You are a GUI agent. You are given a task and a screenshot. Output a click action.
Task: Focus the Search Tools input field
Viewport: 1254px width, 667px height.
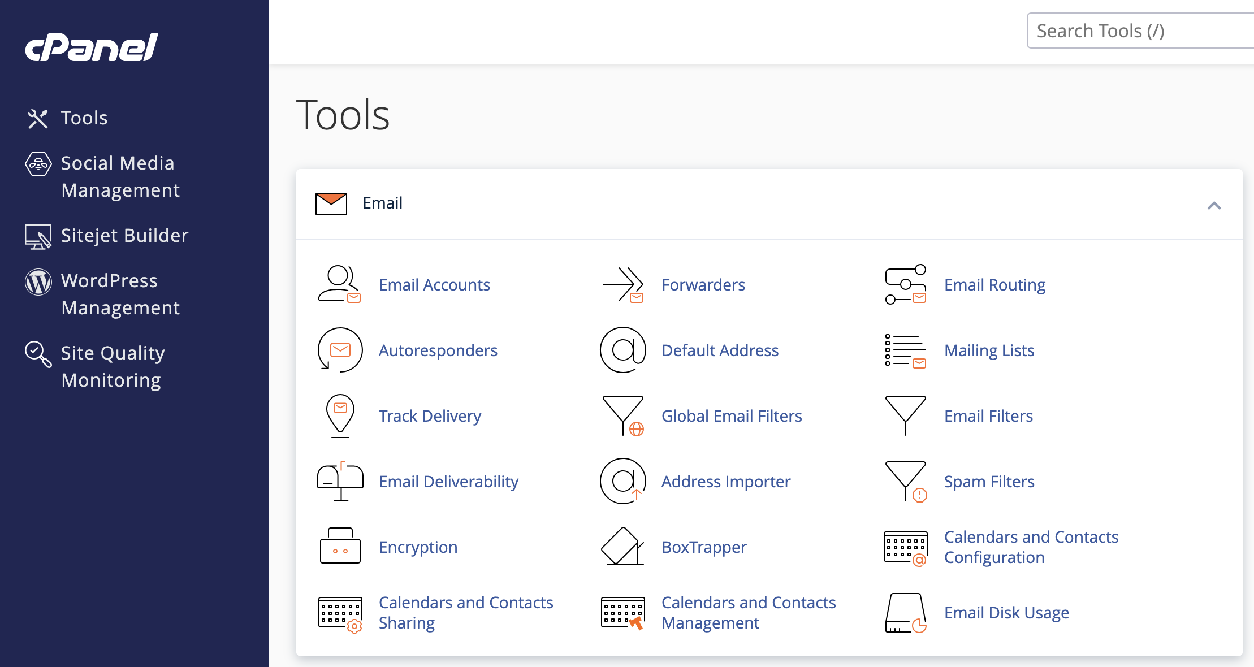[1140, 31]
